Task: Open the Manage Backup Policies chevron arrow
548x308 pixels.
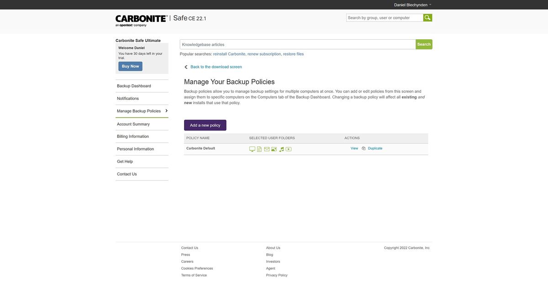Action: [x=166, y=110]
